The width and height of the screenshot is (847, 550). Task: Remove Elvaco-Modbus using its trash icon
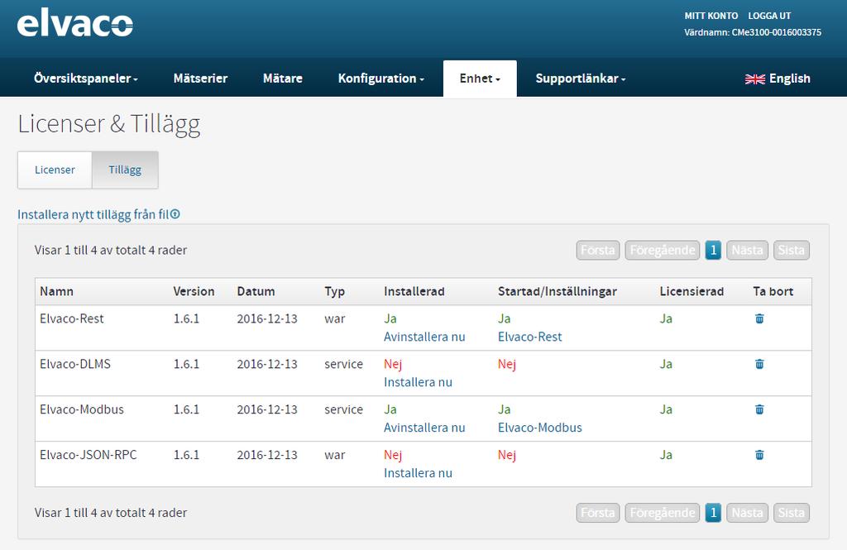[759, 409]
